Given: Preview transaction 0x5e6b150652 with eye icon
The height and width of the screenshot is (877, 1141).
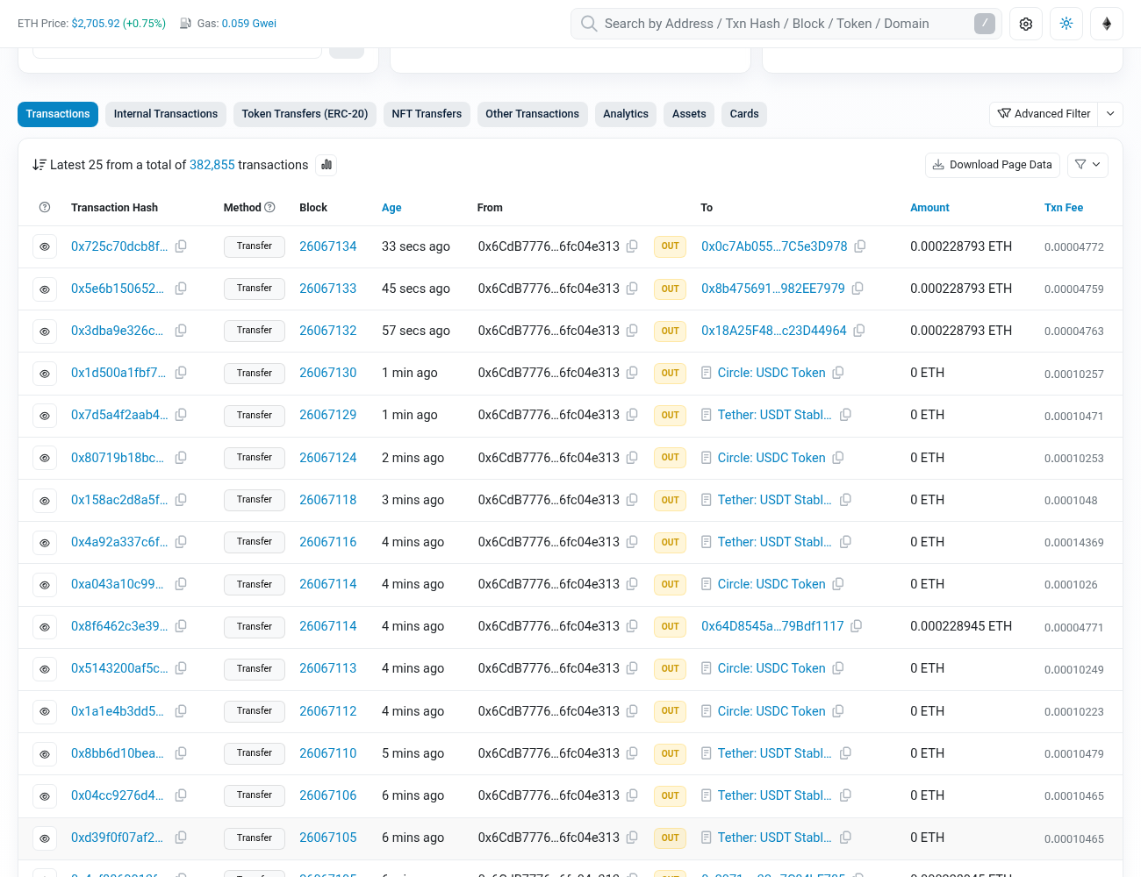Looking at the screenshot, I should coord(45,289).
